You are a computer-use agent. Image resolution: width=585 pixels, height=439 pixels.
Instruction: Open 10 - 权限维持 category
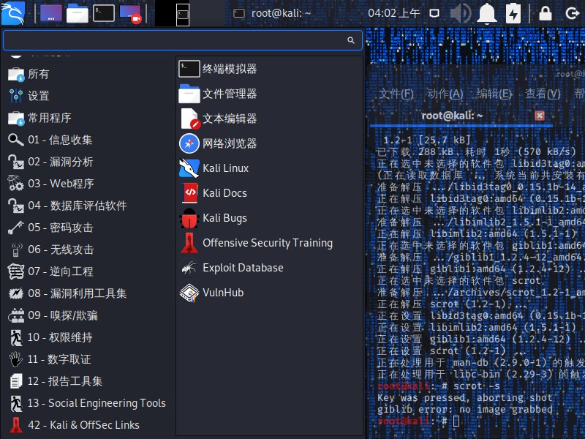[88, 337]
